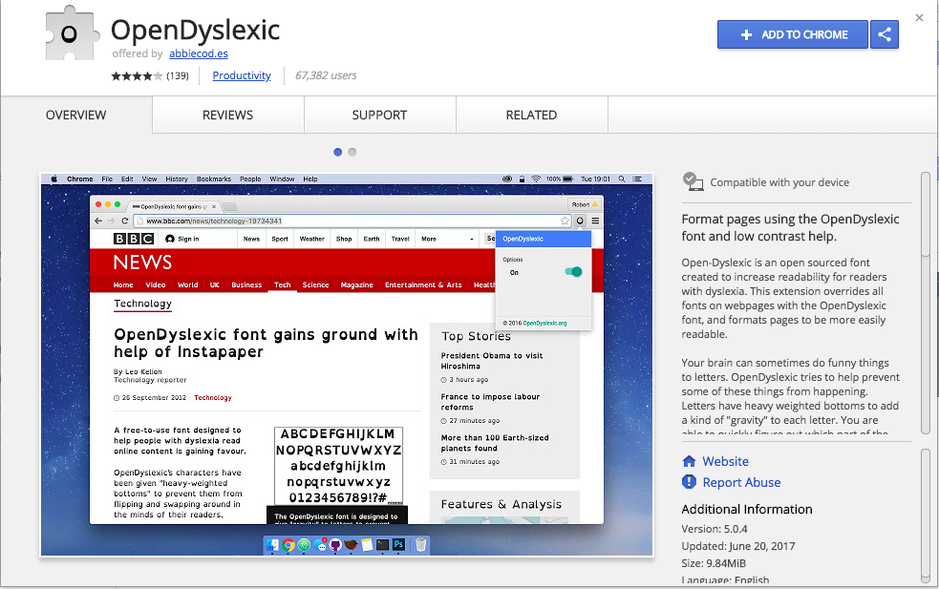939x589 pixels.
Task: Click the notification center list icon
Action: pos(637,179)
